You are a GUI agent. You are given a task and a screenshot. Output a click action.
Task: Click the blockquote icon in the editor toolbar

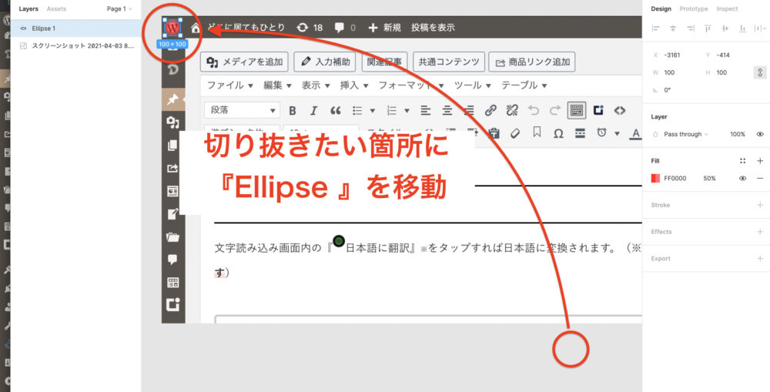click(x=336, y=111)
